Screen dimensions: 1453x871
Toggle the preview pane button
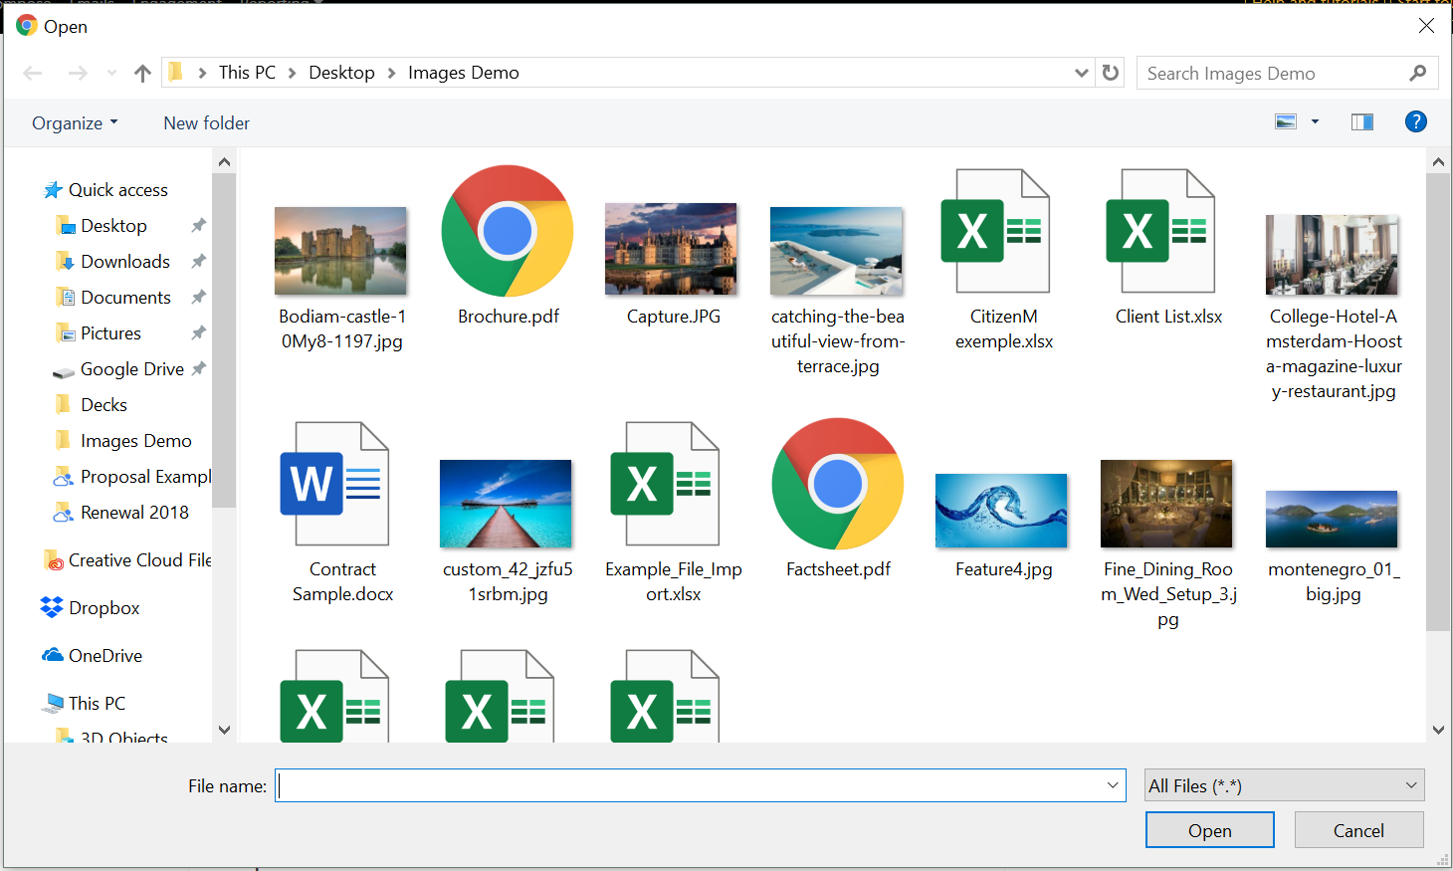pyautogui.click(x=1361, y=121)
